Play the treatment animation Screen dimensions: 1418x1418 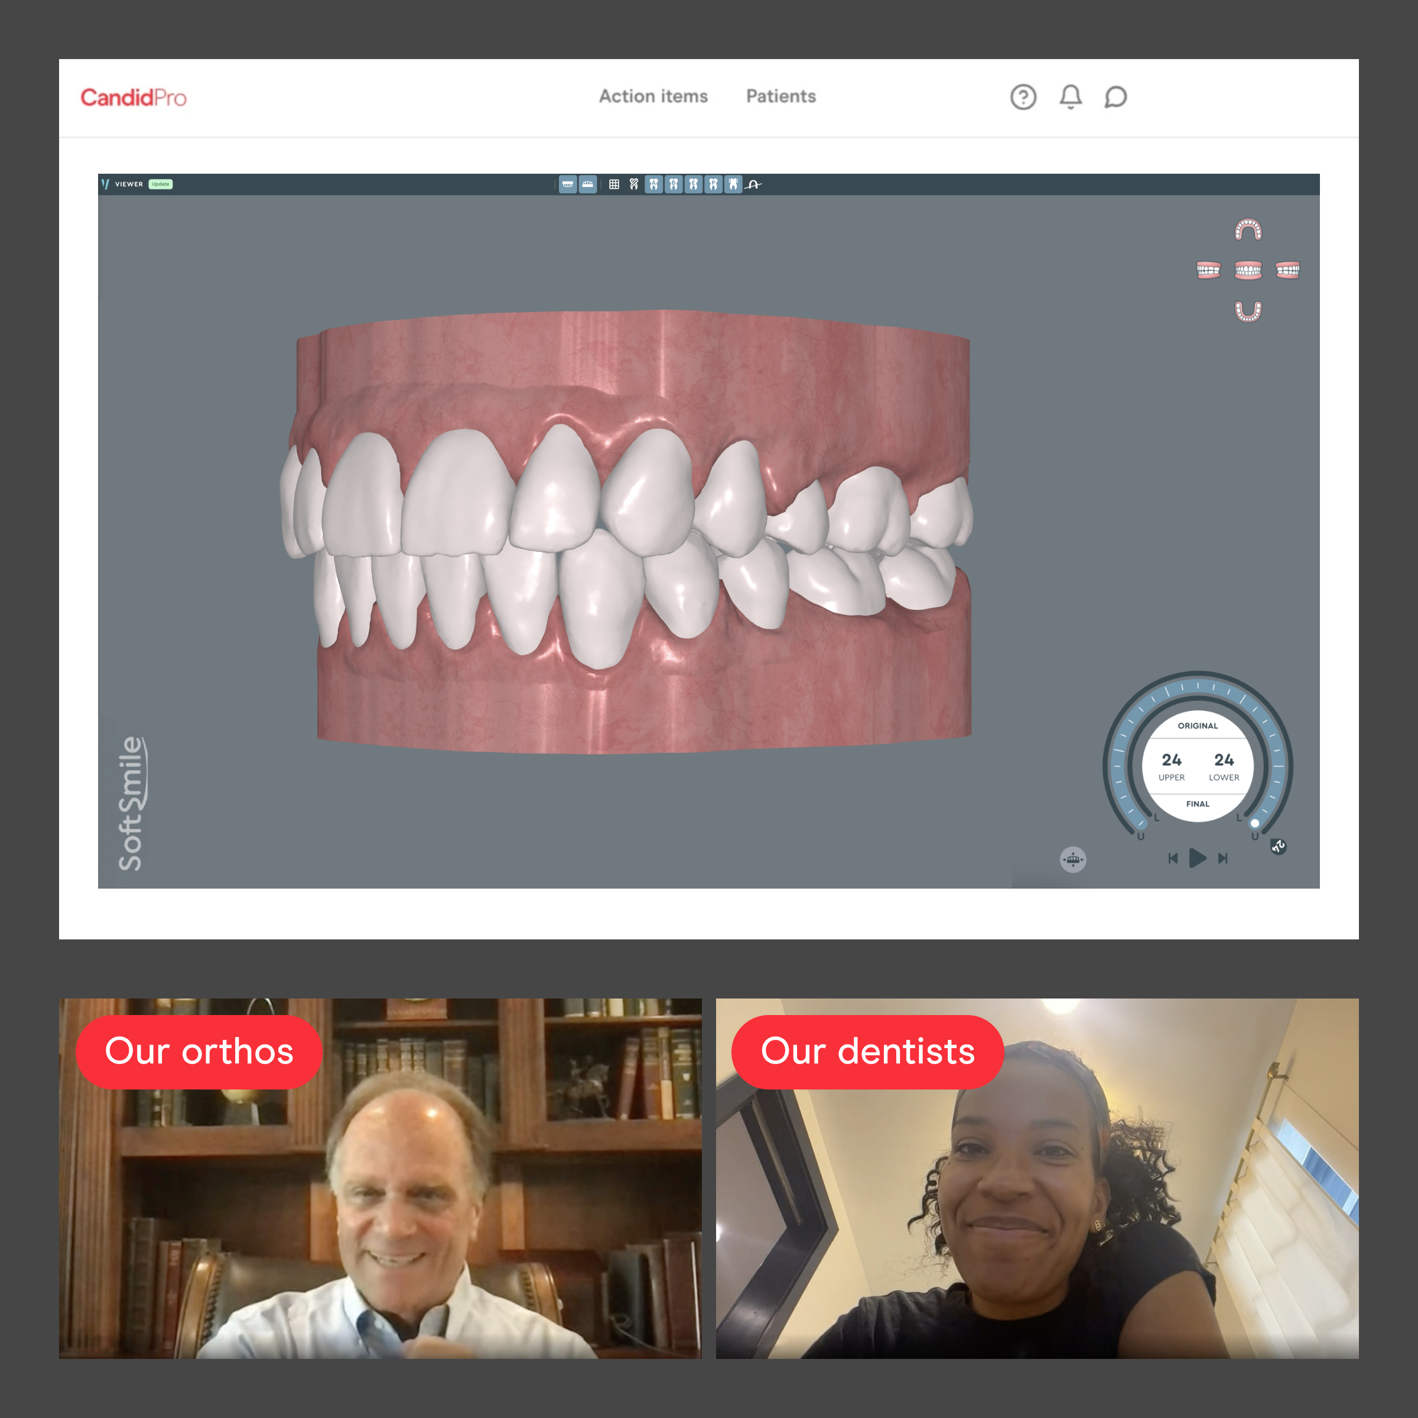point(1197,857)
